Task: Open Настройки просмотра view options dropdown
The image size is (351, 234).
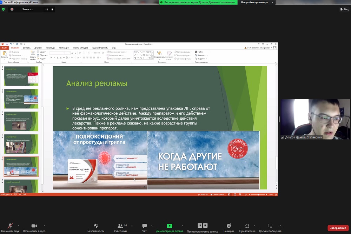Action: click(256, 2)
